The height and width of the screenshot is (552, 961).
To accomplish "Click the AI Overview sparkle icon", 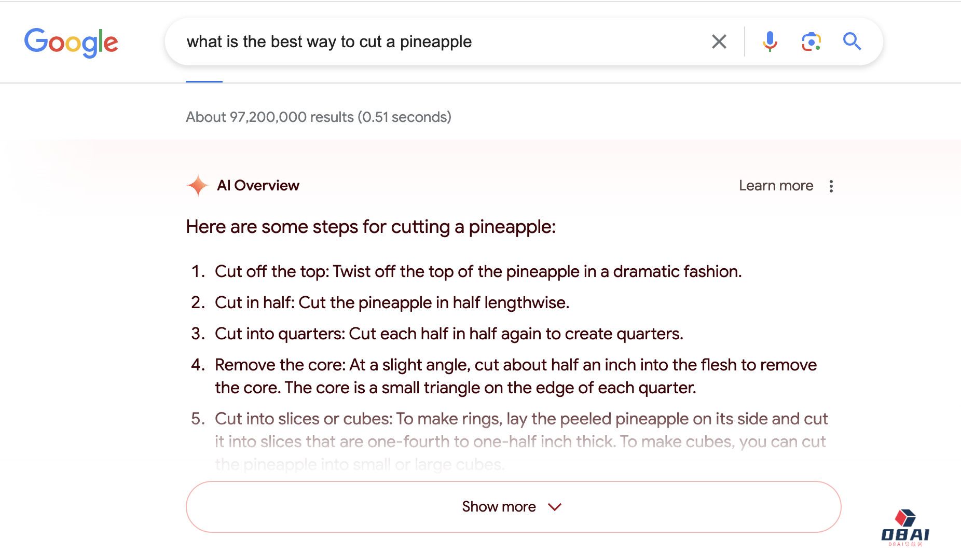I will pos(198,186).
